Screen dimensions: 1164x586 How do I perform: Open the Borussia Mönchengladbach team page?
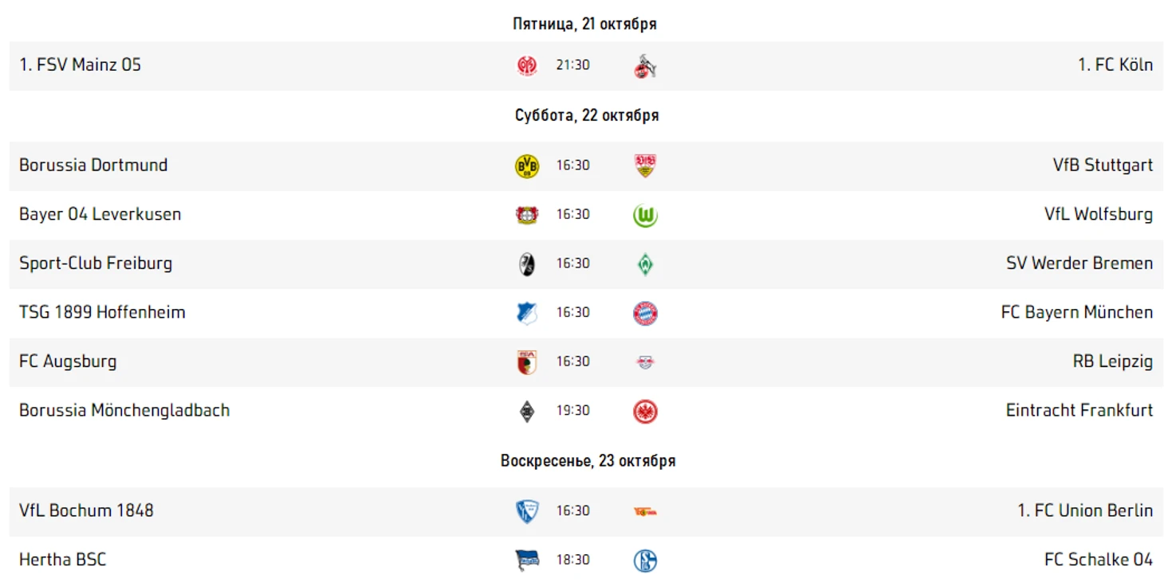pyautogui.click(x=124, y=411)
